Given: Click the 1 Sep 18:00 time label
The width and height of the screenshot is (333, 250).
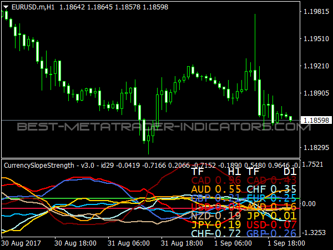Looking at the screenshot, I should [x=286, y=243].
